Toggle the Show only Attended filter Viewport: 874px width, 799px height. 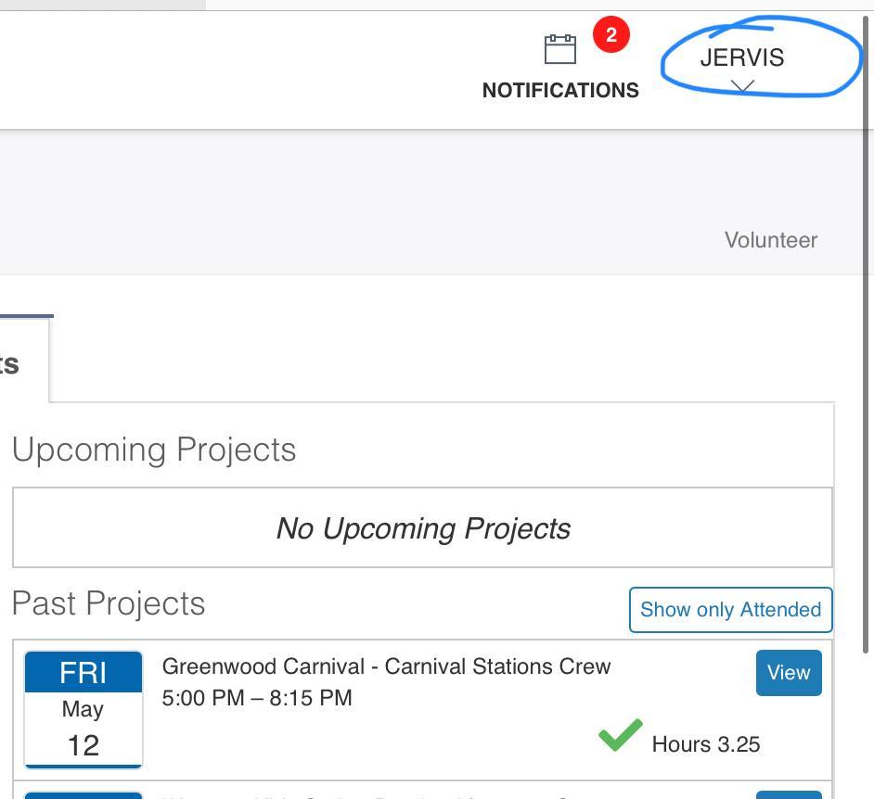(x=730, y=609)
